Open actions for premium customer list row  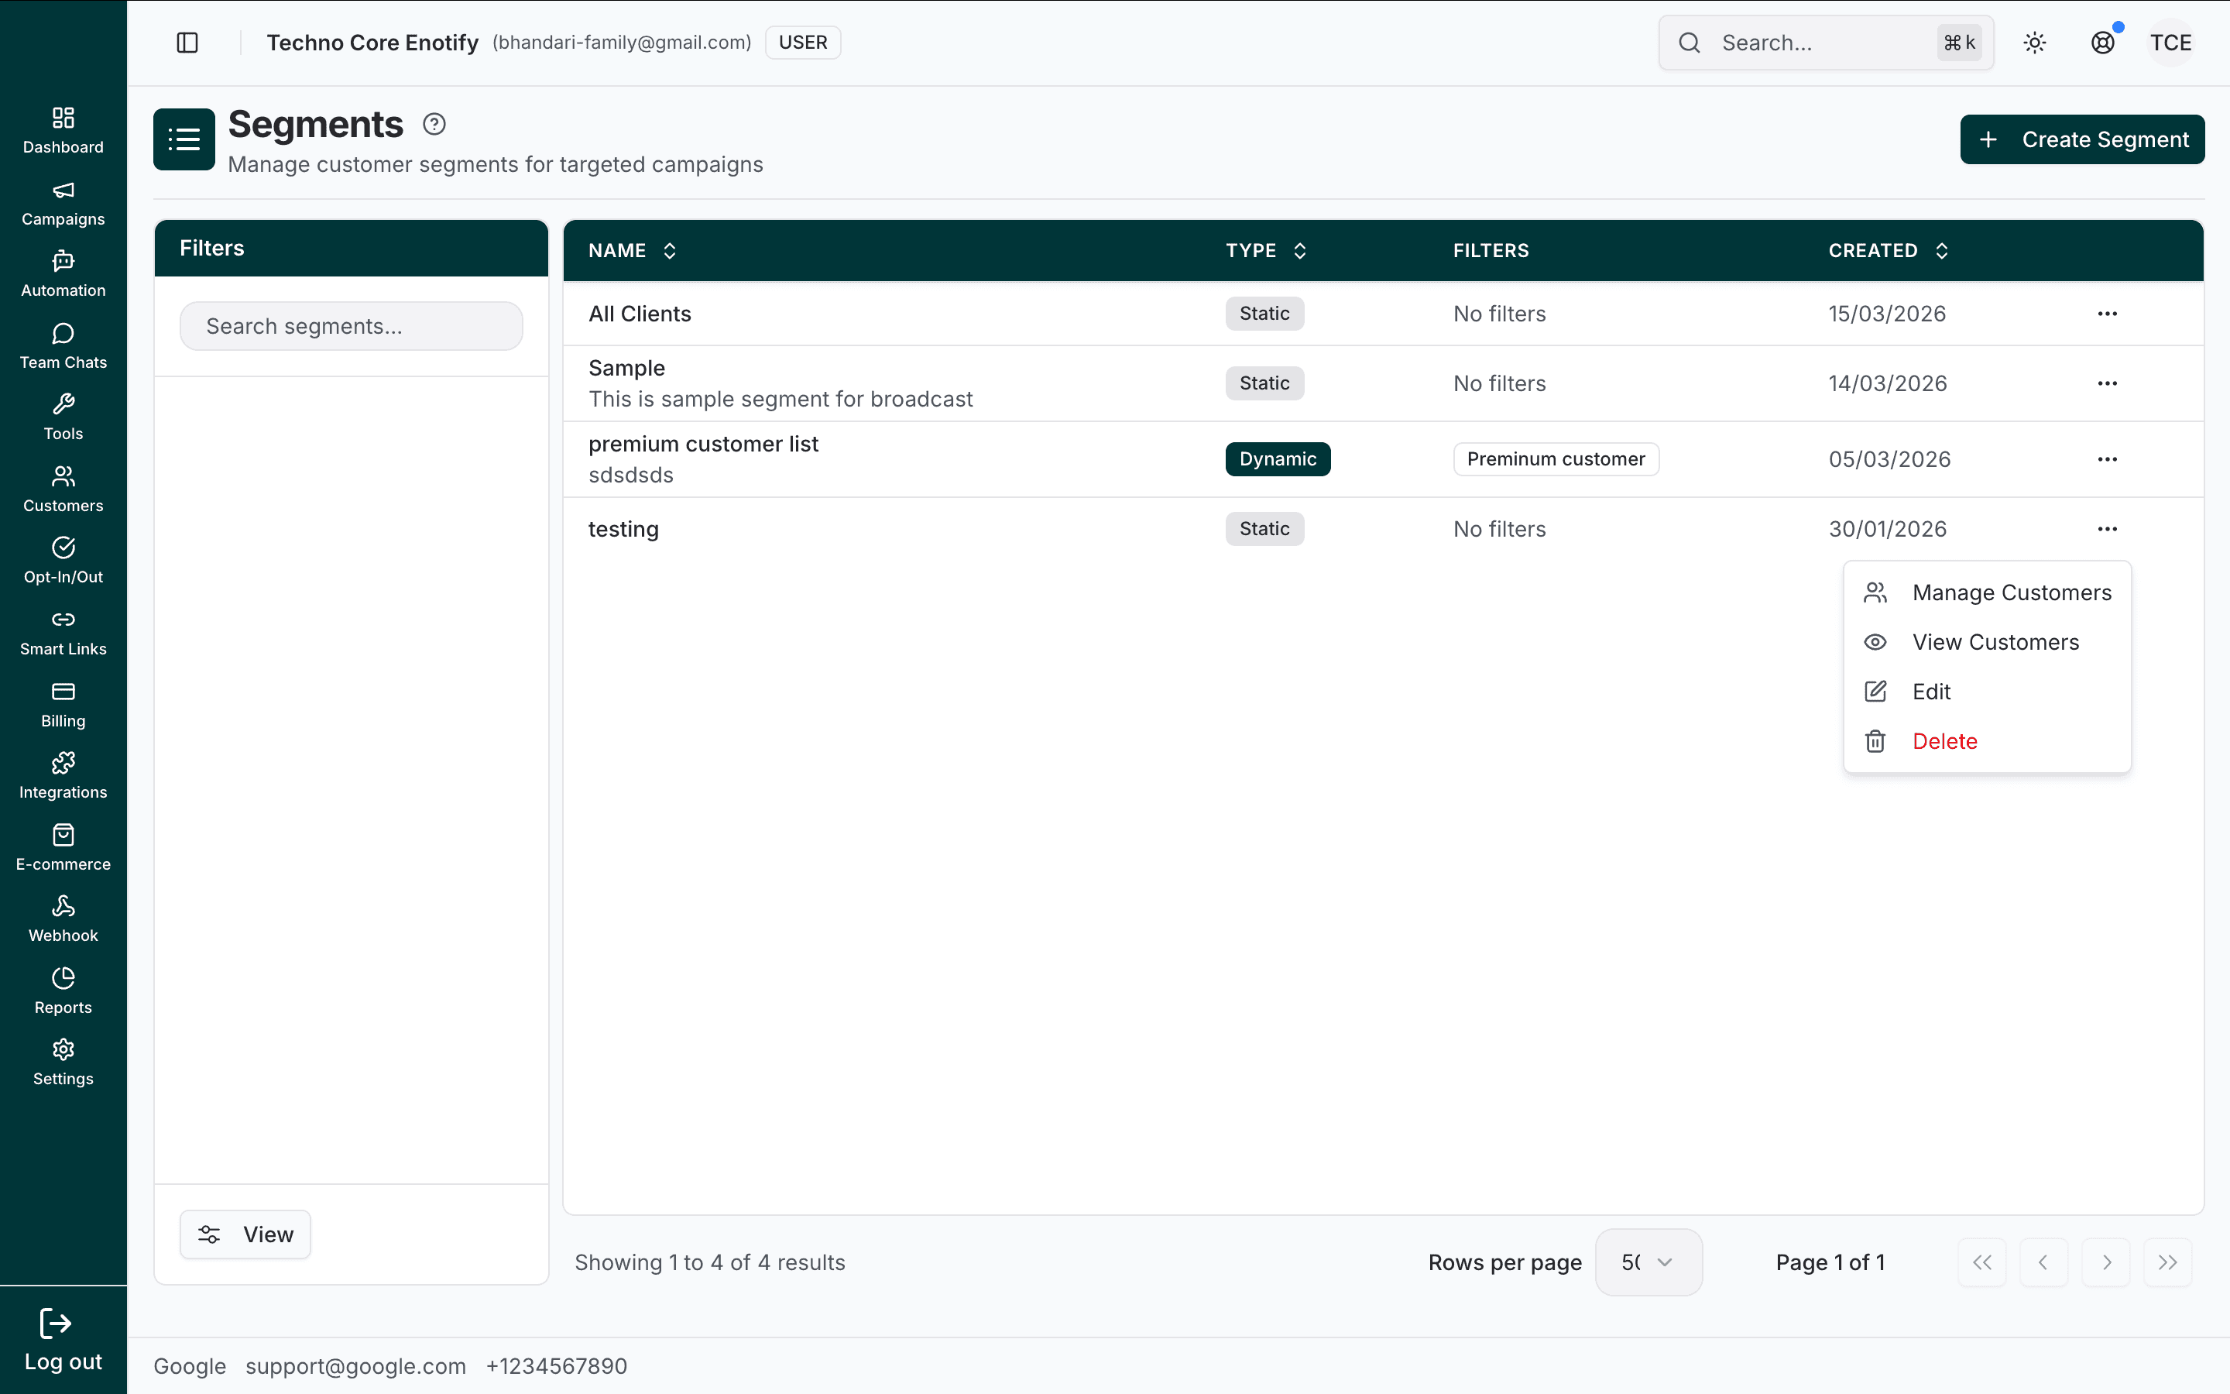pos(2108,459)
